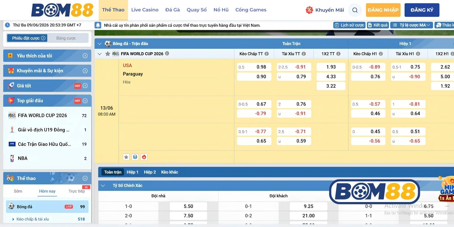
Task: Click the soccer ball icon next to Bóng đá
Action: [x=11, y=206]
